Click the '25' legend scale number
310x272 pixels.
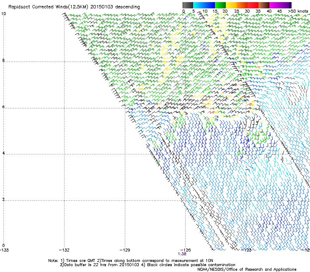237,11
